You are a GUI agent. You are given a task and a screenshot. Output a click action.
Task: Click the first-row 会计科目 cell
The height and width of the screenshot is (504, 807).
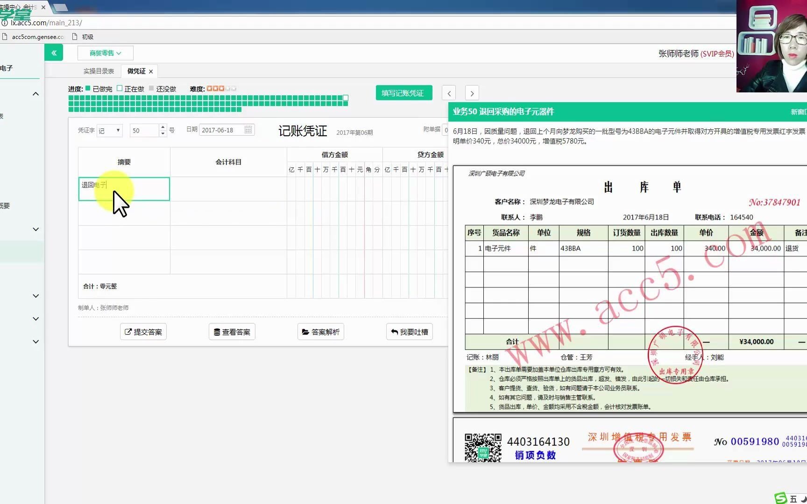[228, 189]
